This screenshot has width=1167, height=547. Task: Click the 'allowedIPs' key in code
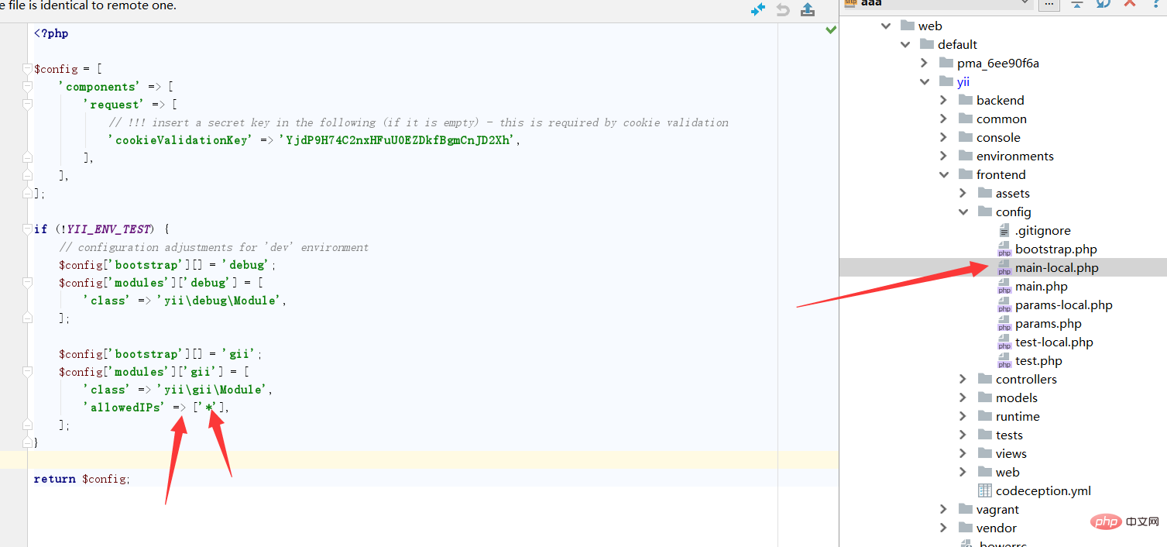tap(123, 408)
